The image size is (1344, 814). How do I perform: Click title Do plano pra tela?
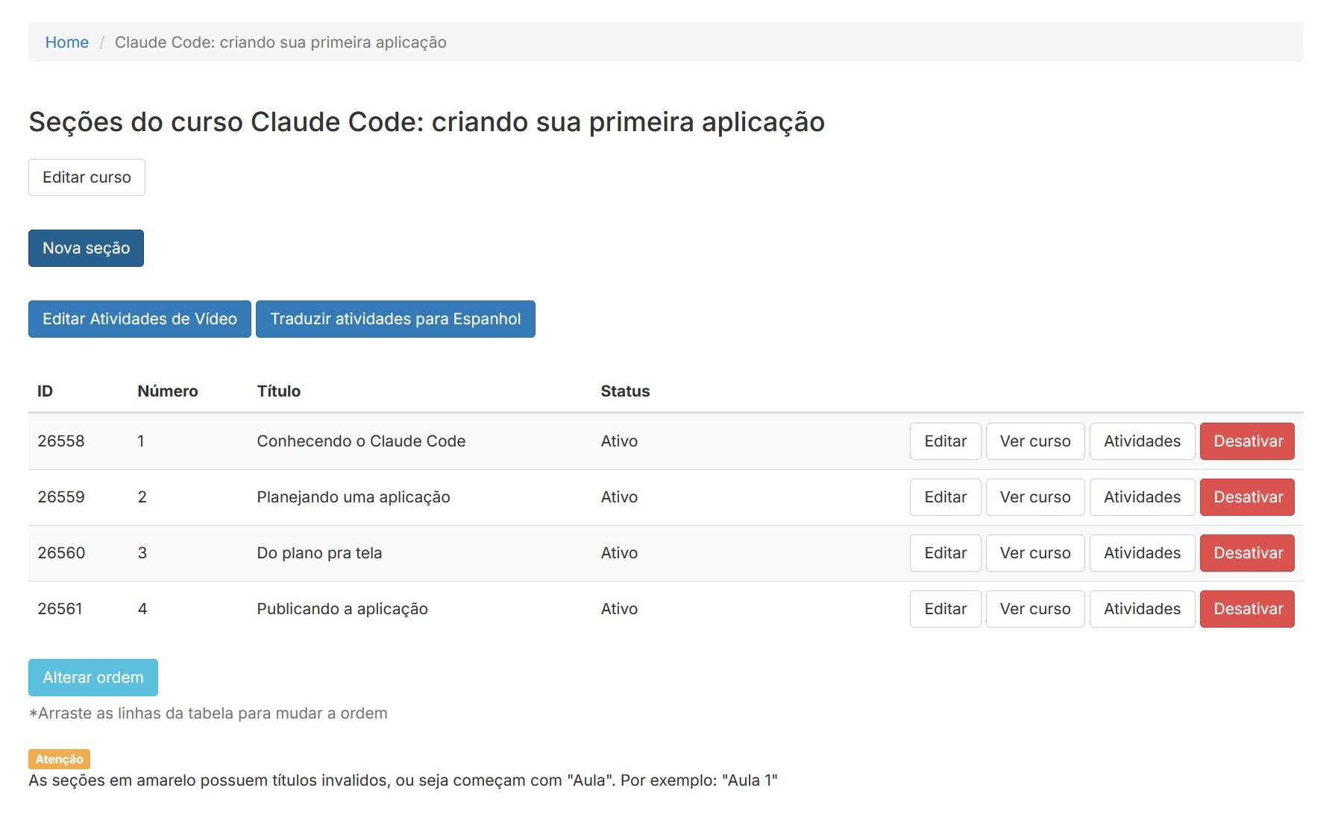point(319,553)
